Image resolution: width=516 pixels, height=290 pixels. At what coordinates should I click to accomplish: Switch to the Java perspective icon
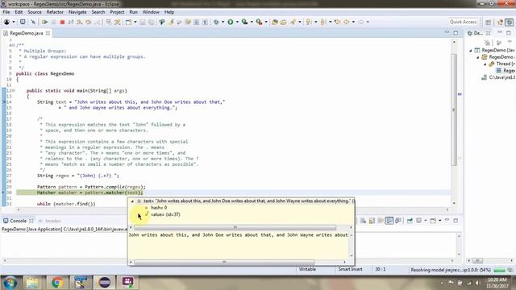click(500, 22)
